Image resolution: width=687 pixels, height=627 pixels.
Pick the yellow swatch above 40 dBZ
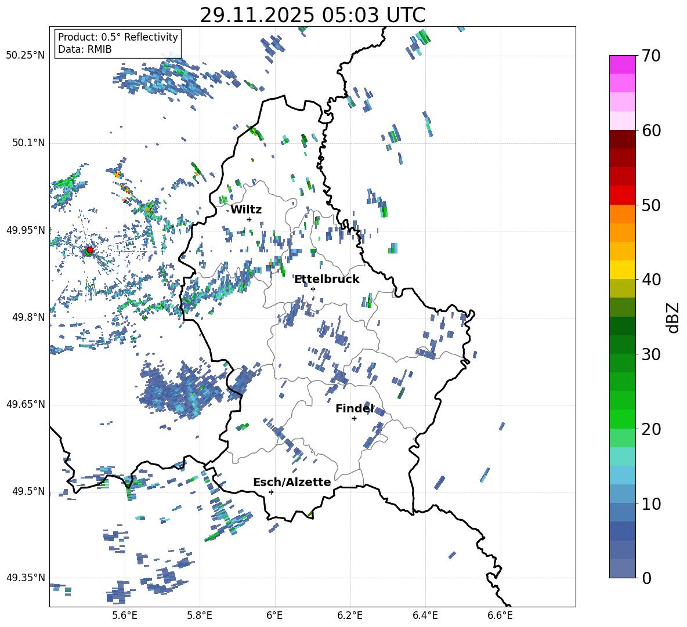(x=622, y=270)
